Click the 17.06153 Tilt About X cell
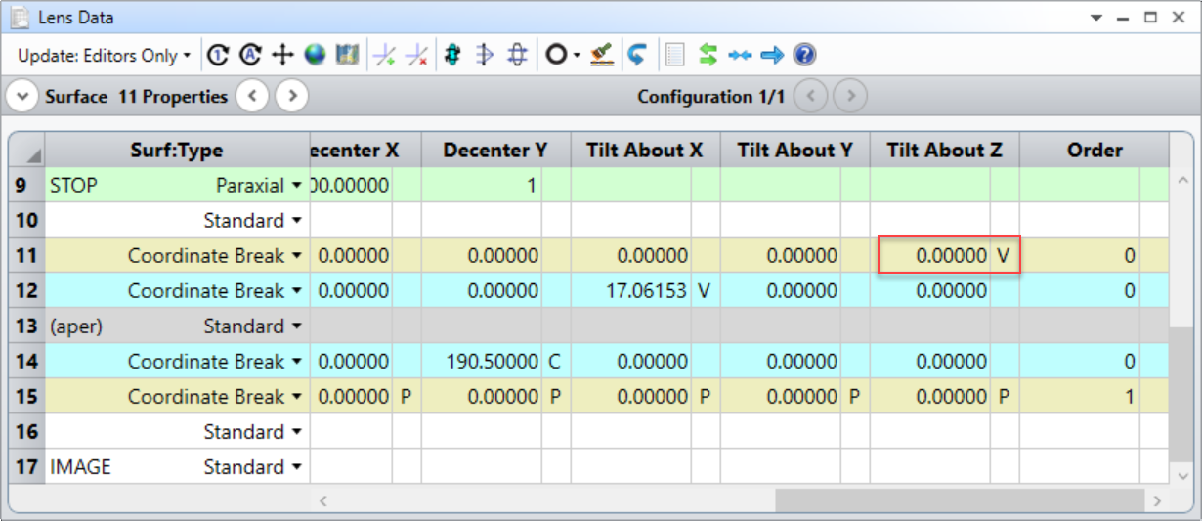Viewport: 1202px width, 521px height. pyautogui.click(x=631, y=290)
